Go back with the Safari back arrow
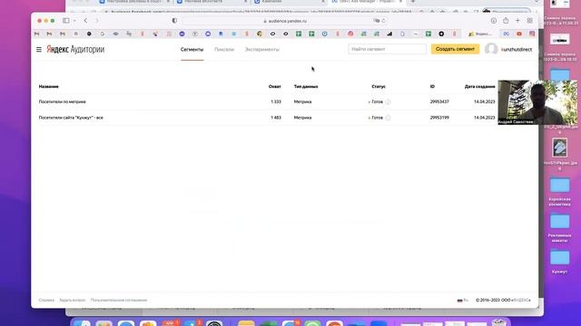 click(x=85, y=21)
